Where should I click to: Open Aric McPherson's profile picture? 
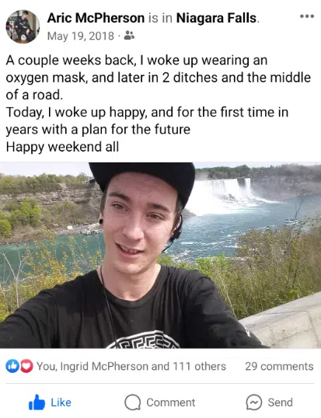tap(23, 26)
